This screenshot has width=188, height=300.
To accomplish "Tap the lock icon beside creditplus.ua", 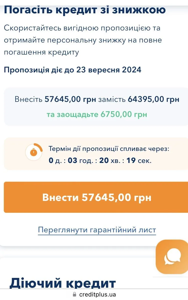I will (x=74, y=294).
